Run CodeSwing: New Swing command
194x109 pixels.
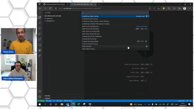point(115,19)
